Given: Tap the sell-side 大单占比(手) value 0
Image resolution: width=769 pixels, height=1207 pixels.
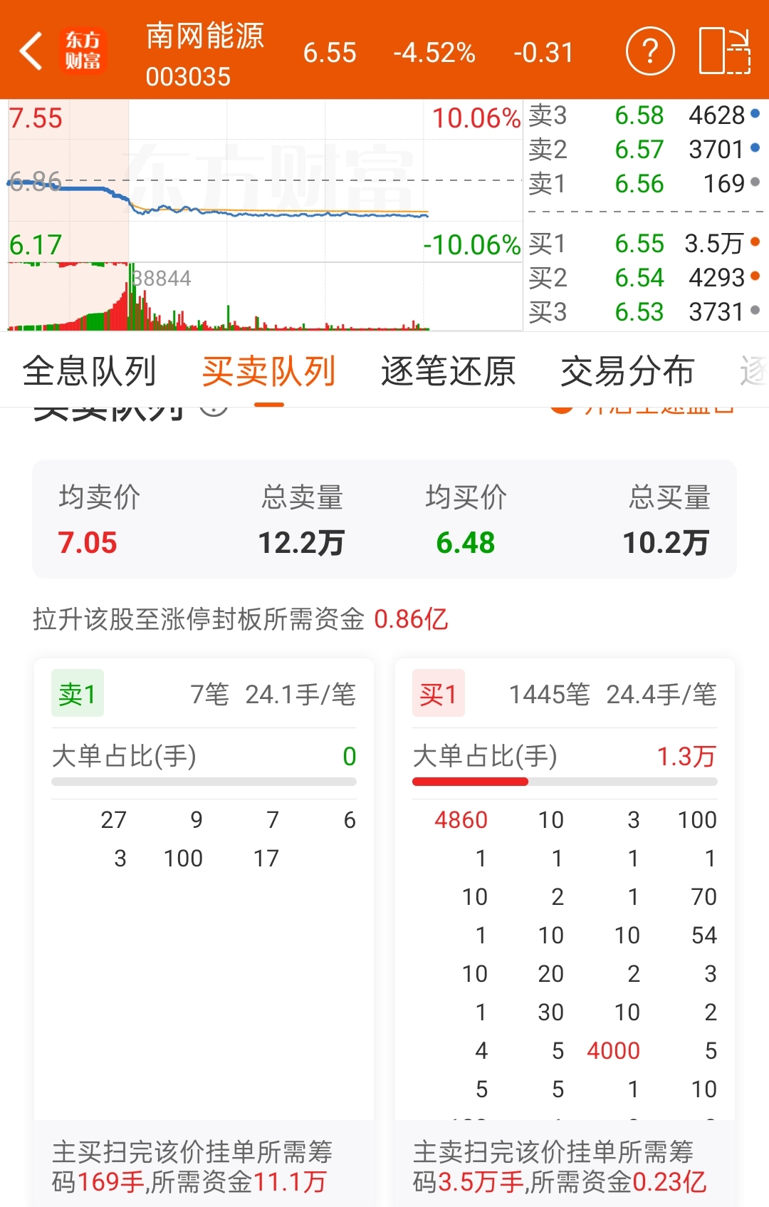Looking at the screenshot, I should (350, 757).
